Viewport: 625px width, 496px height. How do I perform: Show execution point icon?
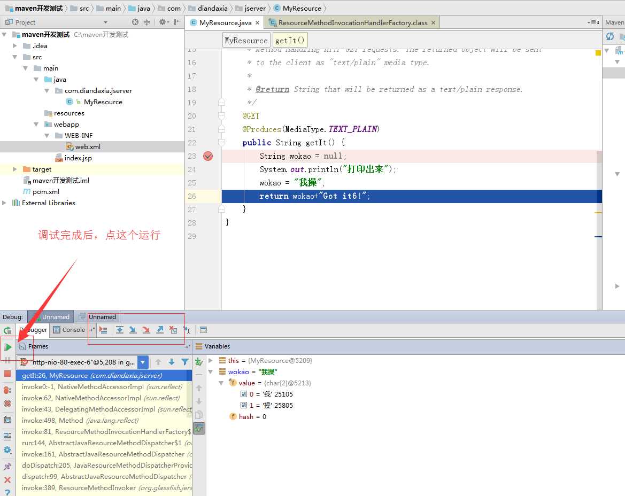pos(103,330)
